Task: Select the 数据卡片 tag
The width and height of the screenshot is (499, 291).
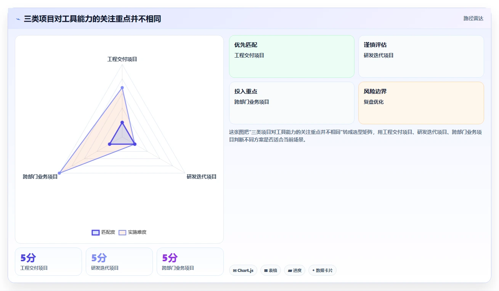Action: tap(323, 270)
